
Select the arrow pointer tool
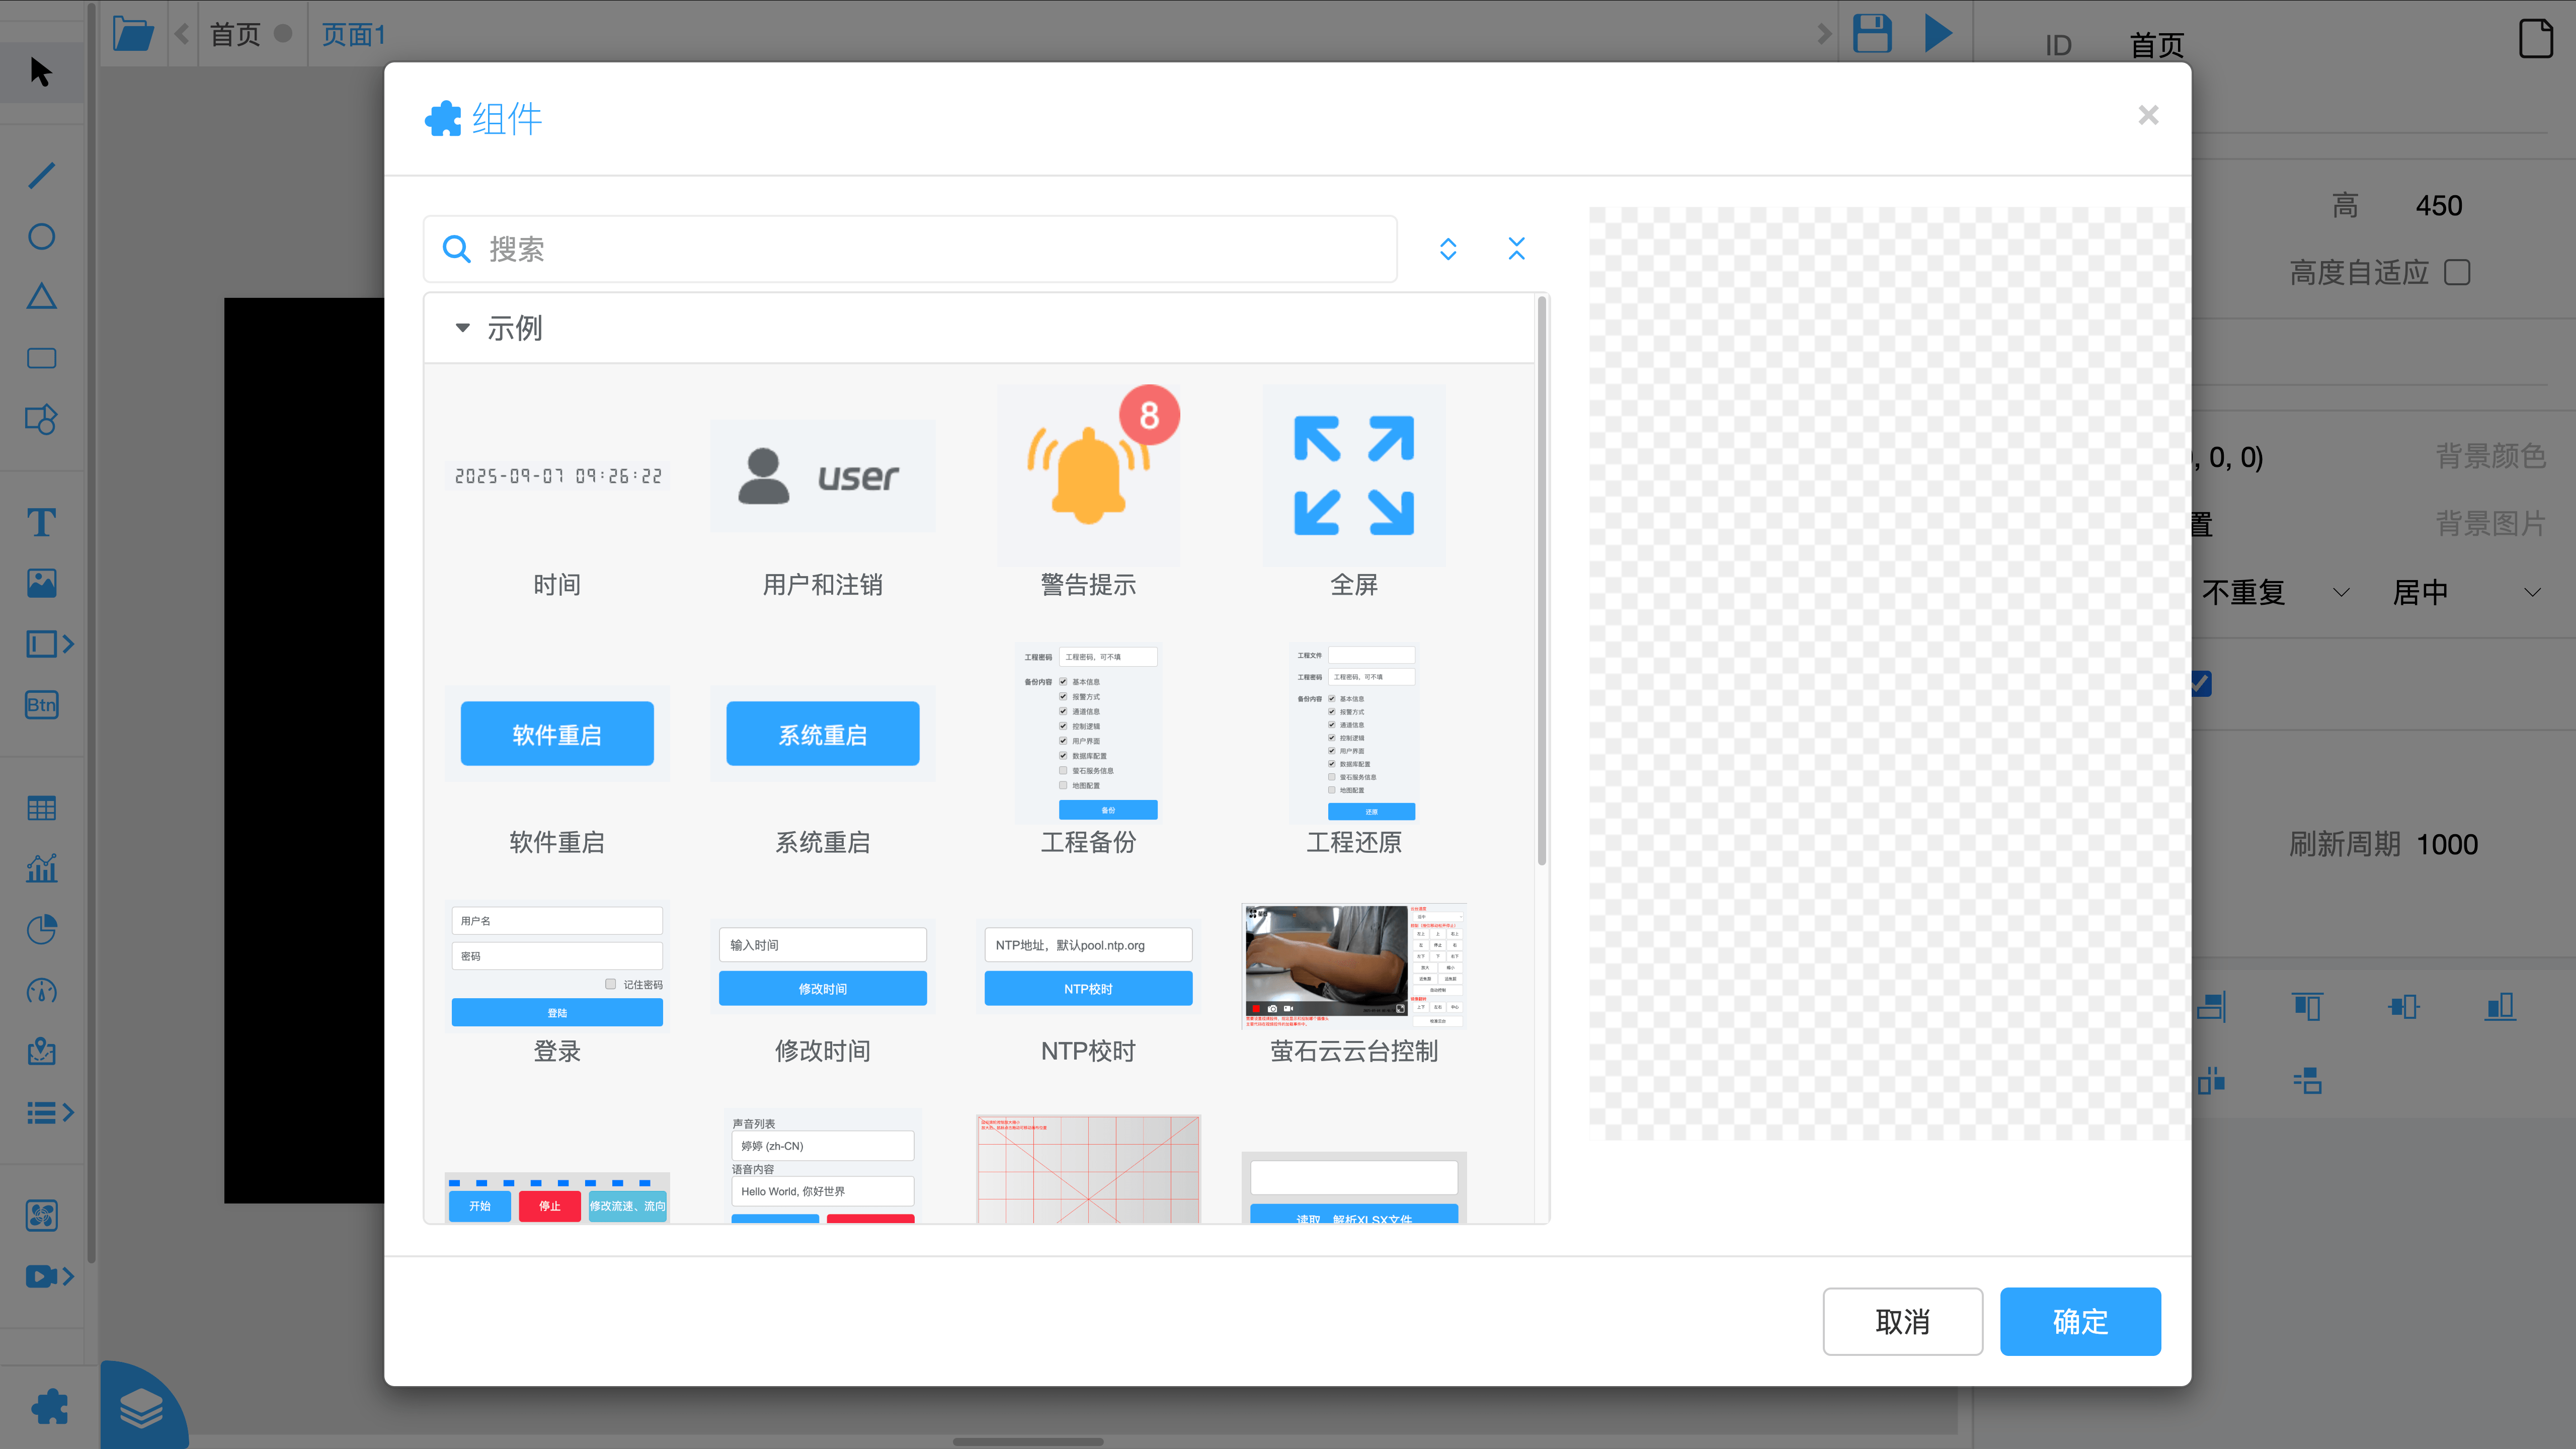coord(41,72)
